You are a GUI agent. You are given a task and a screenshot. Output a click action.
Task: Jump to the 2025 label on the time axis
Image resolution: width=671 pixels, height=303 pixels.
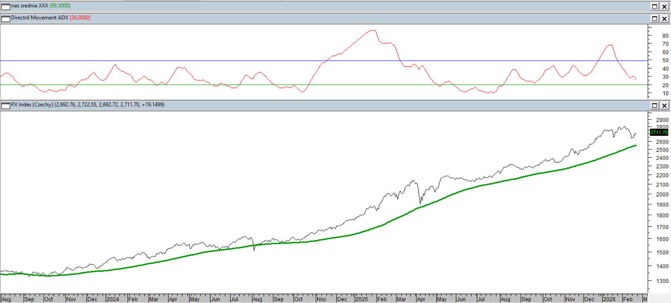pyautogui.click(x=361, y=299)
